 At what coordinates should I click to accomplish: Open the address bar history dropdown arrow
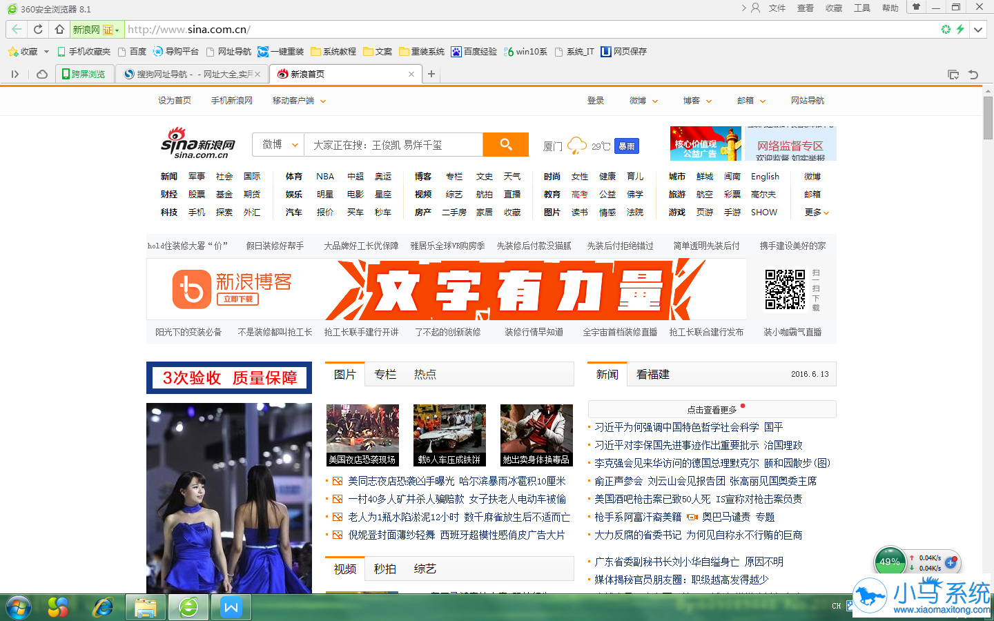coord(978,30)
